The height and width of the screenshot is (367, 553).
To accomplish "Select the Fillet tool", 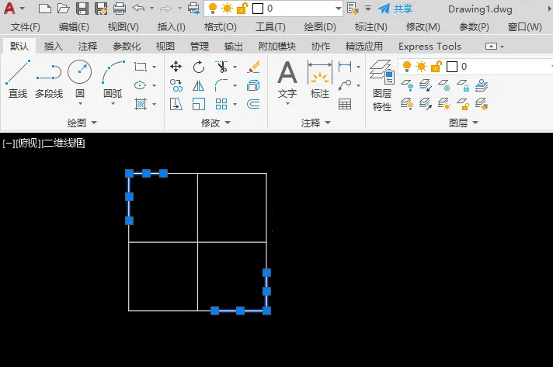I will (221, 85).
